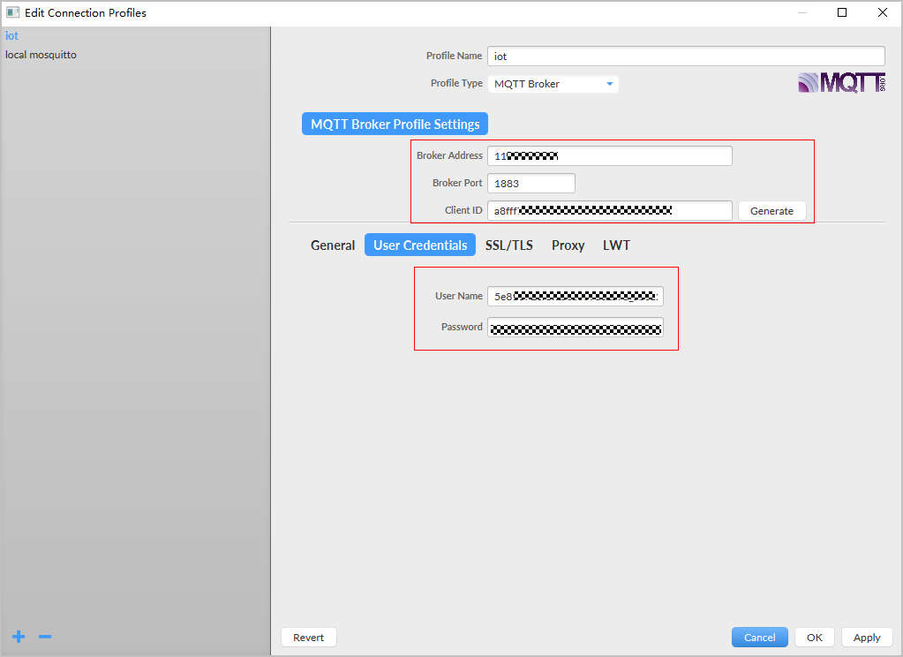Click the window app icon in title bar
This screenshot has width=903, height=657.
pos(12,12)
